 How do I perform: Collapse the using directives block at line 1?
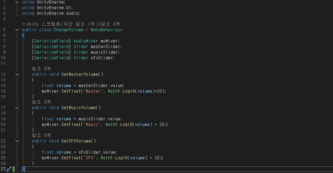tap(17, 2)
